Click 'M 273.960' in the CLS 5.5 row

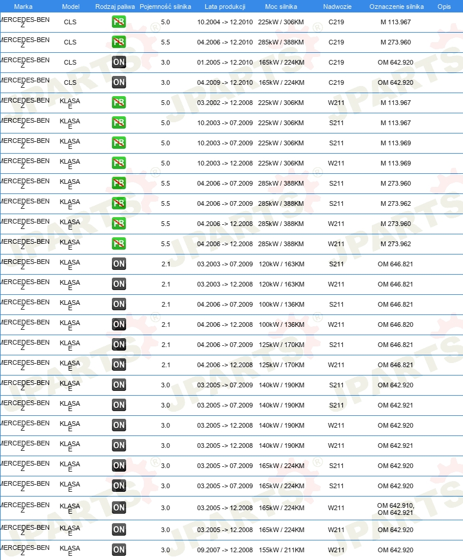click(x=396, y=42)
